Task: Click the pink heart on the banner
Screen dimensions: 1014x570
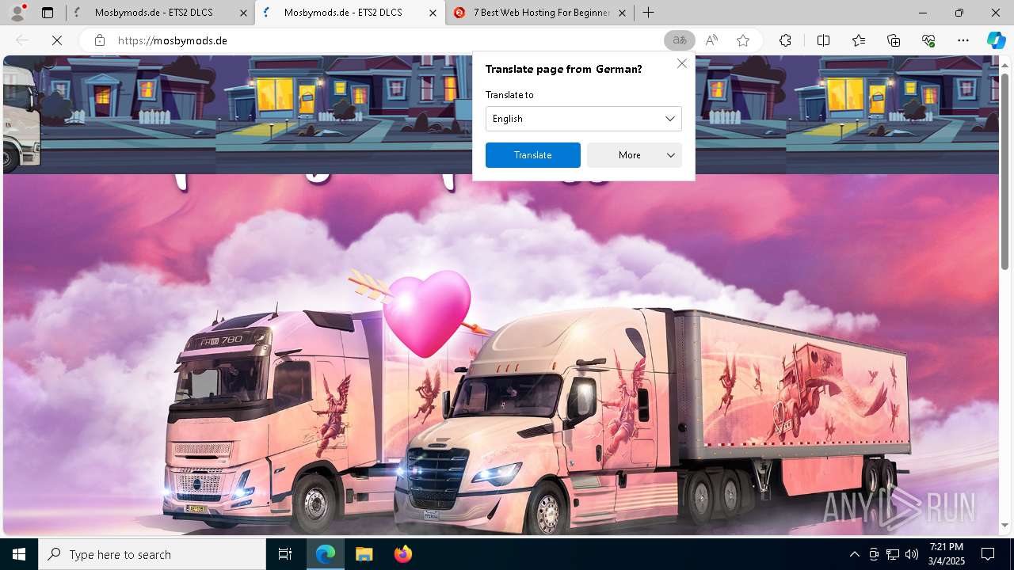Action: click(x=428, y=313)
